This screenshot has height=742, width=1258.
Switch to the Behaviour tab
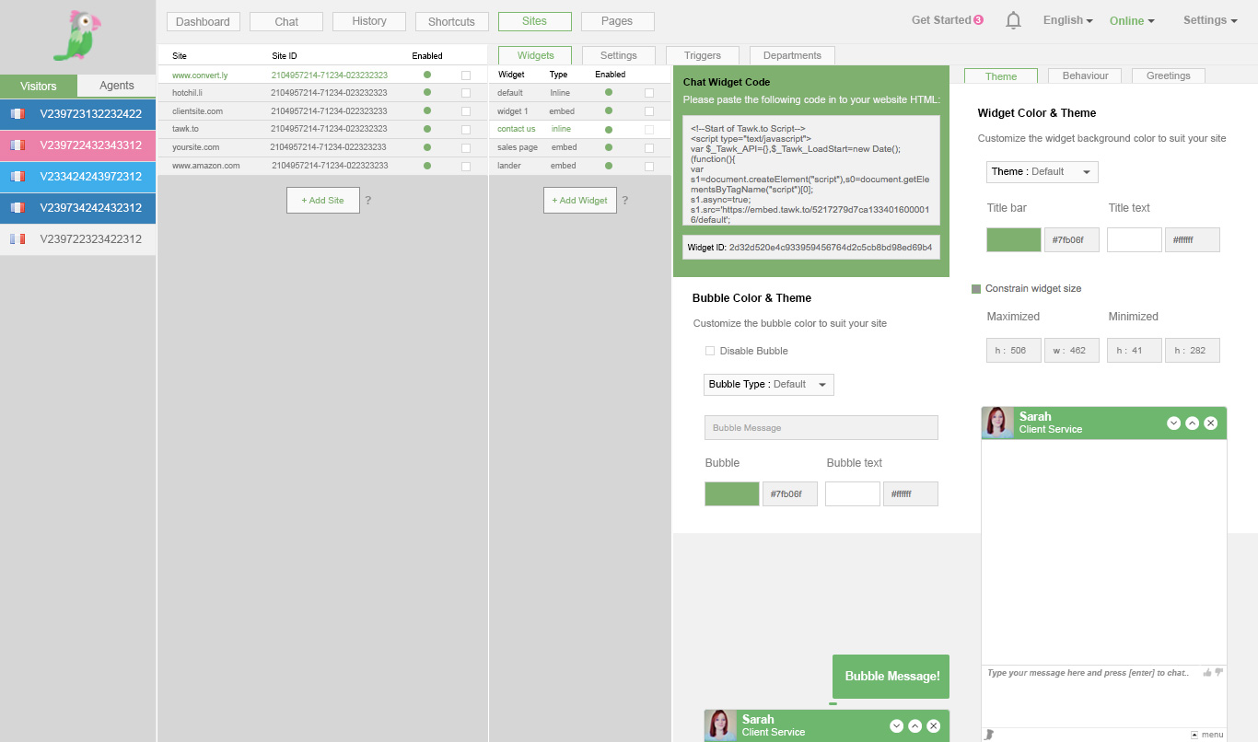point(1085,75)
